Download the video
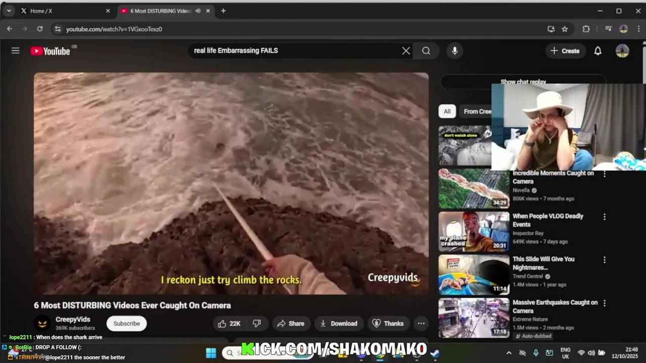This screenshot has height=363, width=646. pos(338,324)
